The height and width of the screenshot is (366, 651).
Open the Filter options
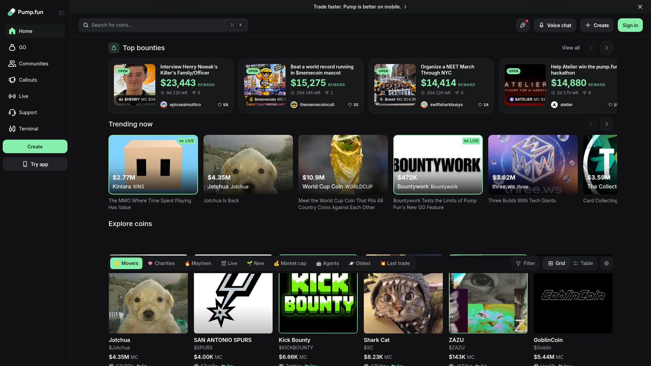[525, 263]
